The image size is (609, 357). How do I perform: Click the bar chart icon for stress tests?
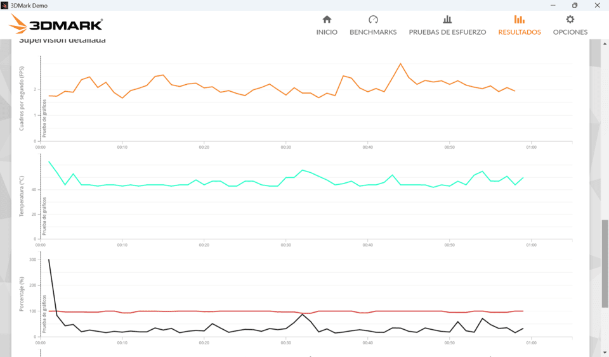pyautogui.click(x=447, y=20)
